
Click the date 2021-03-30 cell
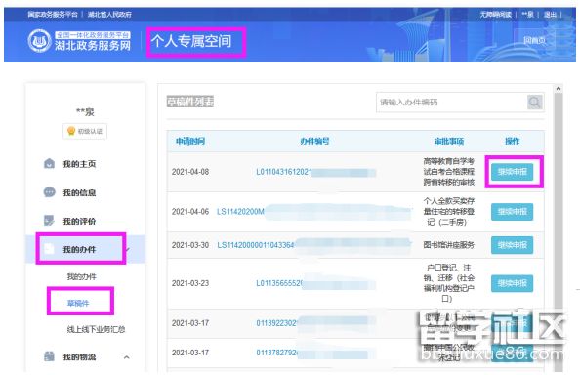pos(190,245)
